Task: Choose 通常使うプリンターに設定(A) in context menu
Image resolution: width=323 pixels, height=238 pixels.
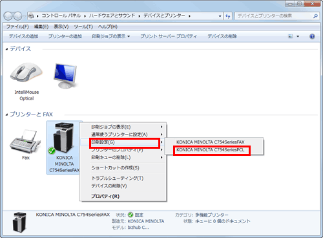Action: tap(123, 135)
